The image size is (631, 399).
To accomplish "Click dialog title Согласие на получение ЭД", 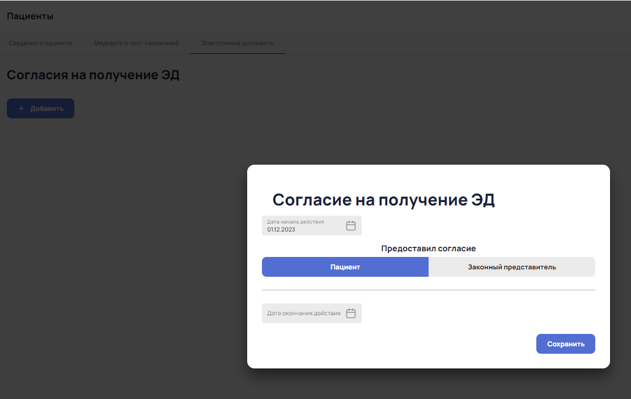I will (383, 200).
